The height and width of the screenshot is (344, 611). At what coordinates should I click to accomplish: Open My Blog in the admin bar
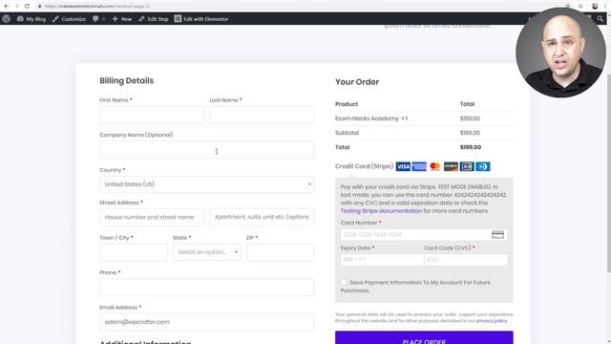point(32,19)
